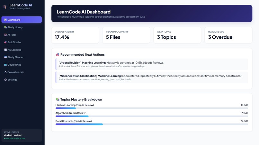Click the Study Library books icon
The height and width of the screenshot is (145, 259).
coord(5,27)
